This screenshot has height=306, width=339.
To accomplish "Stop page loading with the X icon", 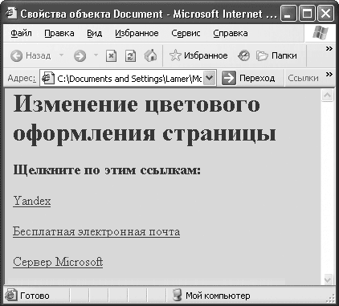I will tap(111, 55).
